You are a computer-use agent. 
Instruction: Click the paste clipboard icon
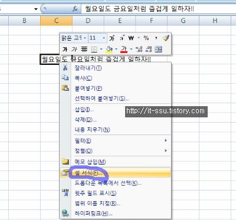(x=65, y=88)
